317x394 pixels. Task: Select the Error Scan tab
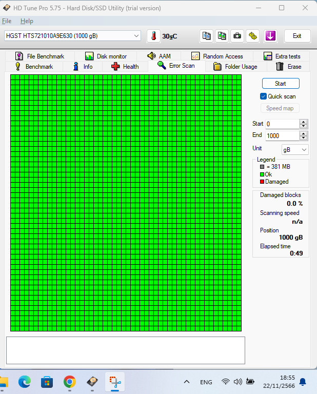(176, 66)
